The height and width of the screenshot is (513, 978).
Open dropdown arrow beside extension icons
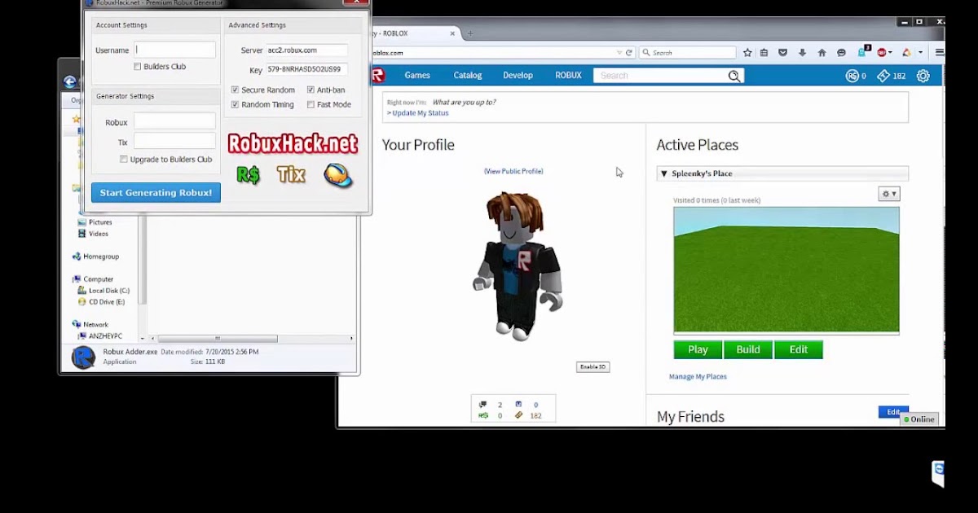[x=921, y=52]
